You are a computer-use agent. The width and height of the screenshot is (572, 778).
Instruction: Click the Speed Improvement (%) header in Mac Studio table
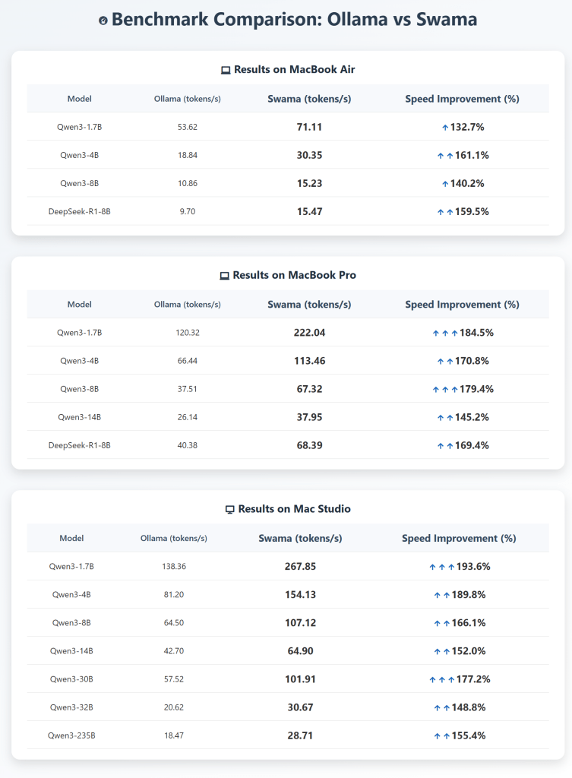click(x=459, y=538)
